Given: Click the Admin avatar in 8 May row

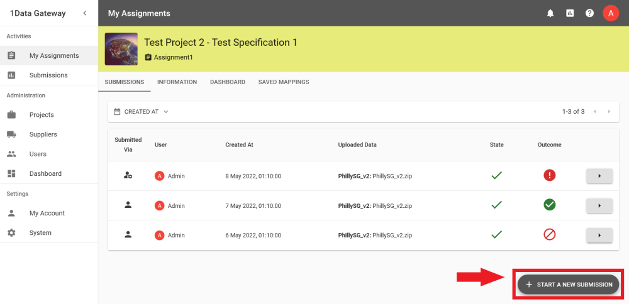Looking at the screenshot, I should point(160,176).
